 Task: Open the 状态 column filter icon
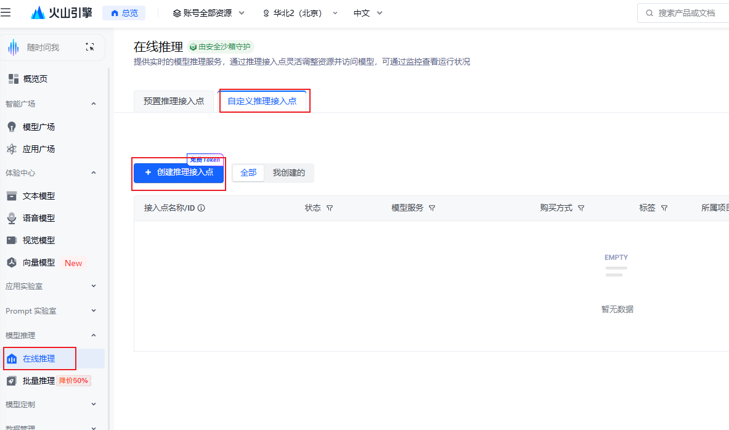click(x=330, y=208)
